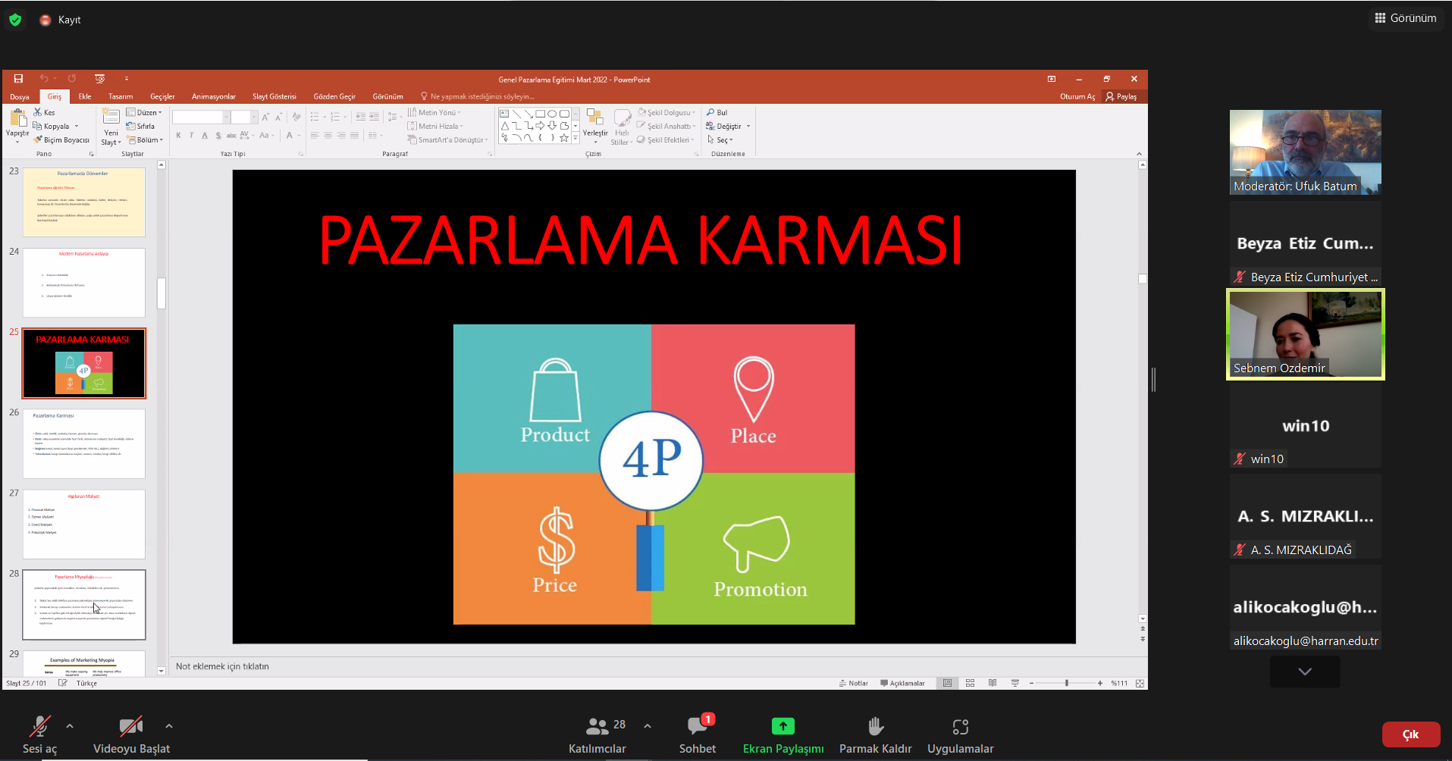Viewport: 1452px width, 761px height.
Task: Increase font size with larger A icon
Action: pos(265,117)
